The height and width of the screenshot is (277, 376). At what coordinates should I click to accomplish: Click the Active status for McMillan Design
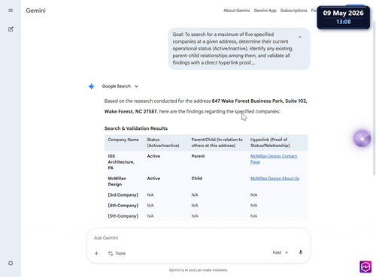[153, 179]
